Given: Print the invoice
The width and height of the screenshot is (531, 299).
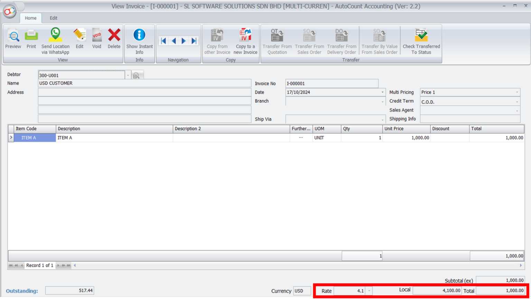Looking at the screenshot, I should point(31,38).
